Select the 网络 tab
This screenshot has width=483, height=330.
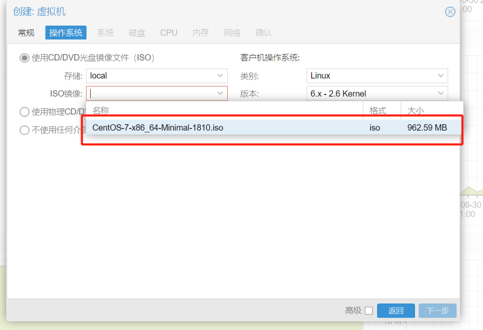click(x=232, y=33)
